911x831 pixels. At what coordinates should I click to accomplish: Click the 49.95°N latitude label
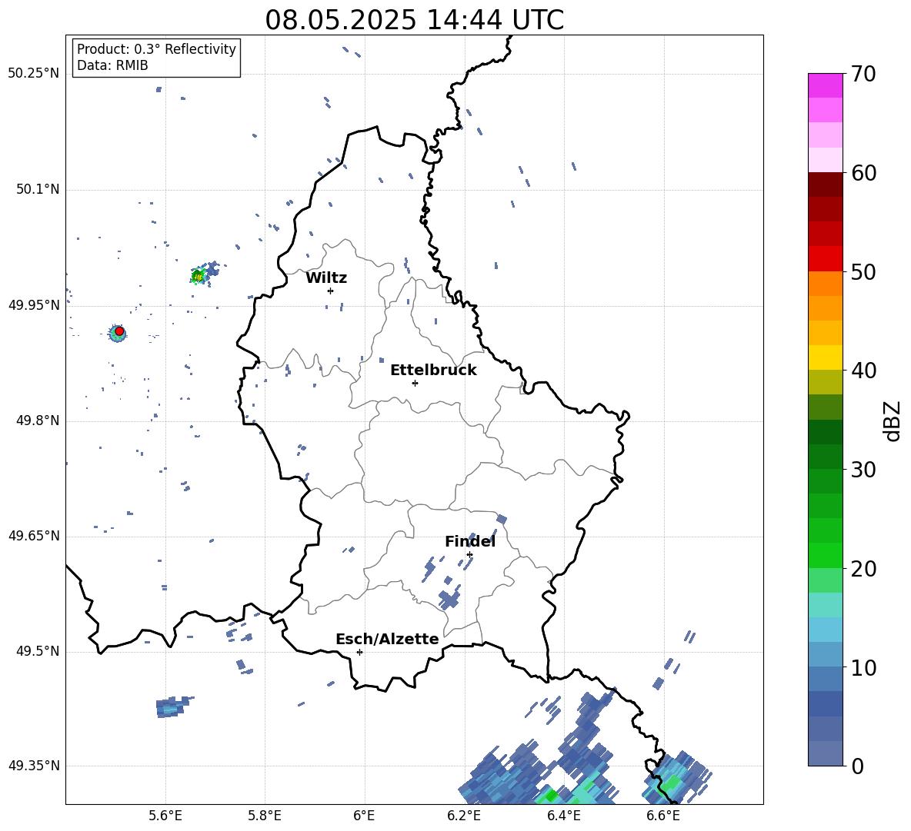[x=34, y=304]
